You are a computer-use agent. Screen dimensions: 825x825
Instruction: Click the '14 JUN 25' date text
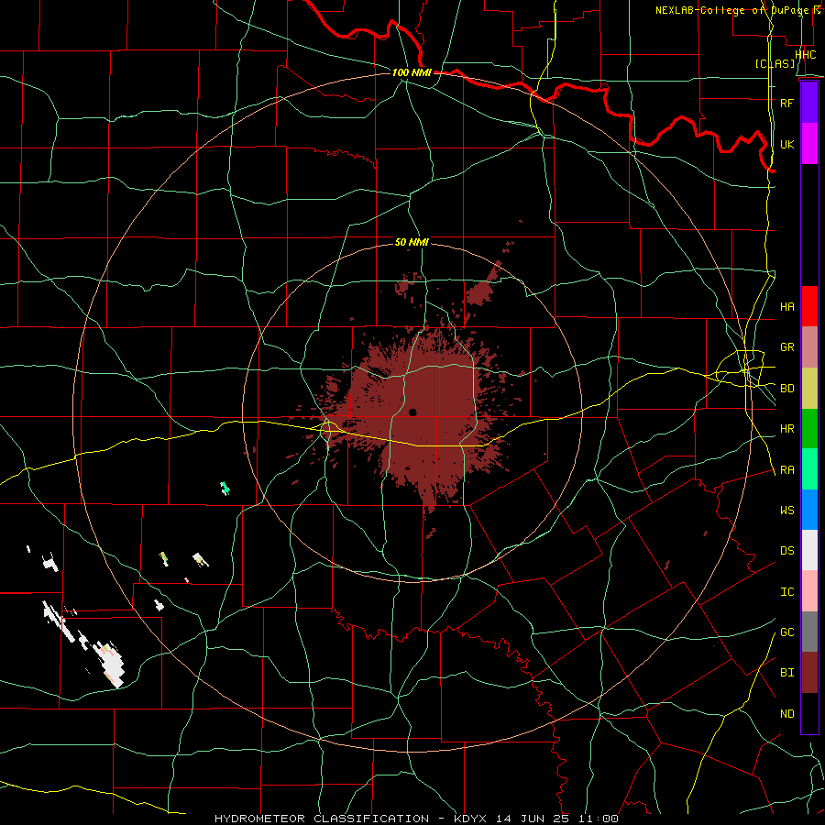(x=533, y=819)
